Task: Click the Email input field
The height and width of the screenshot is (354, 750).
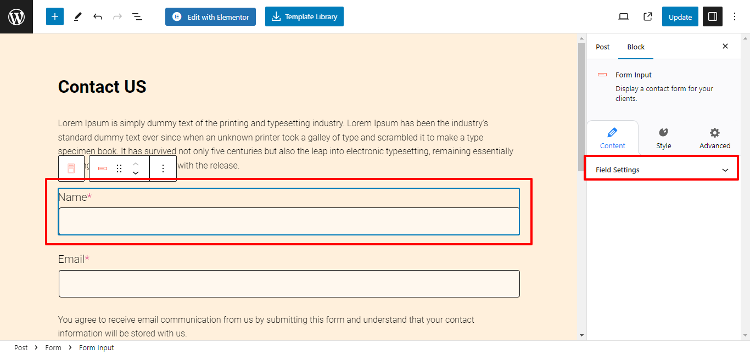Action: point(289,284)
